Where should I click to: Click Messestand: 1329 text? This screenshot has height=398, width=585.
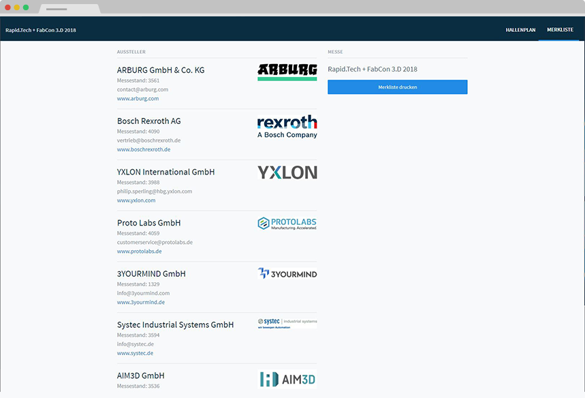pyautogui.click(x=138, y=284)
